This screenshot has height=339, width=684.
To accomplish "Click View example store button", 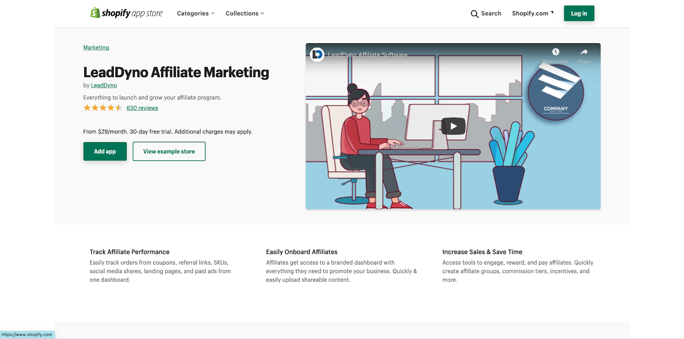I will (169, 151).
